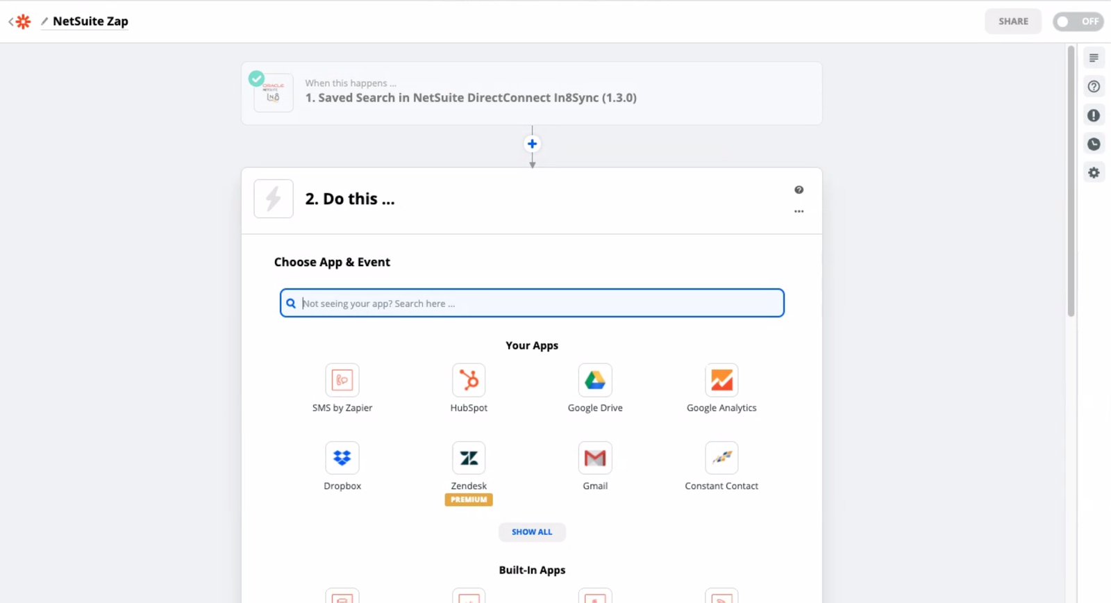Click the lightning bolt icon in step 2
Viewport: 1111px width, 603px height.
click(274, 199)
